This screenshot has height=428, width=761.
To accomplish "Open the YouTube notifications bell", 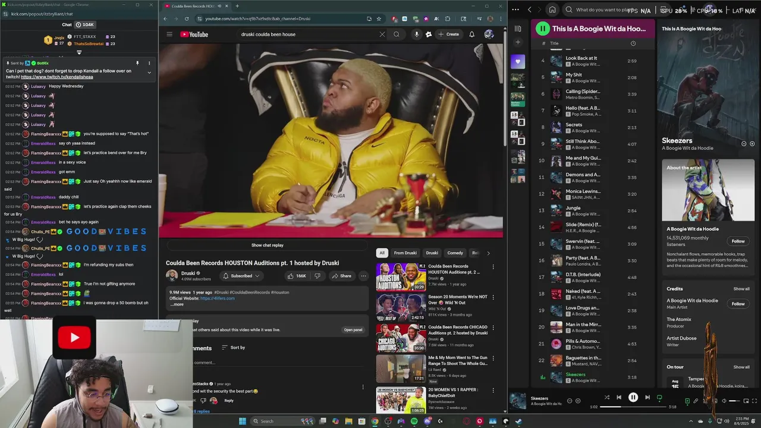I will (x=471, y=34).
